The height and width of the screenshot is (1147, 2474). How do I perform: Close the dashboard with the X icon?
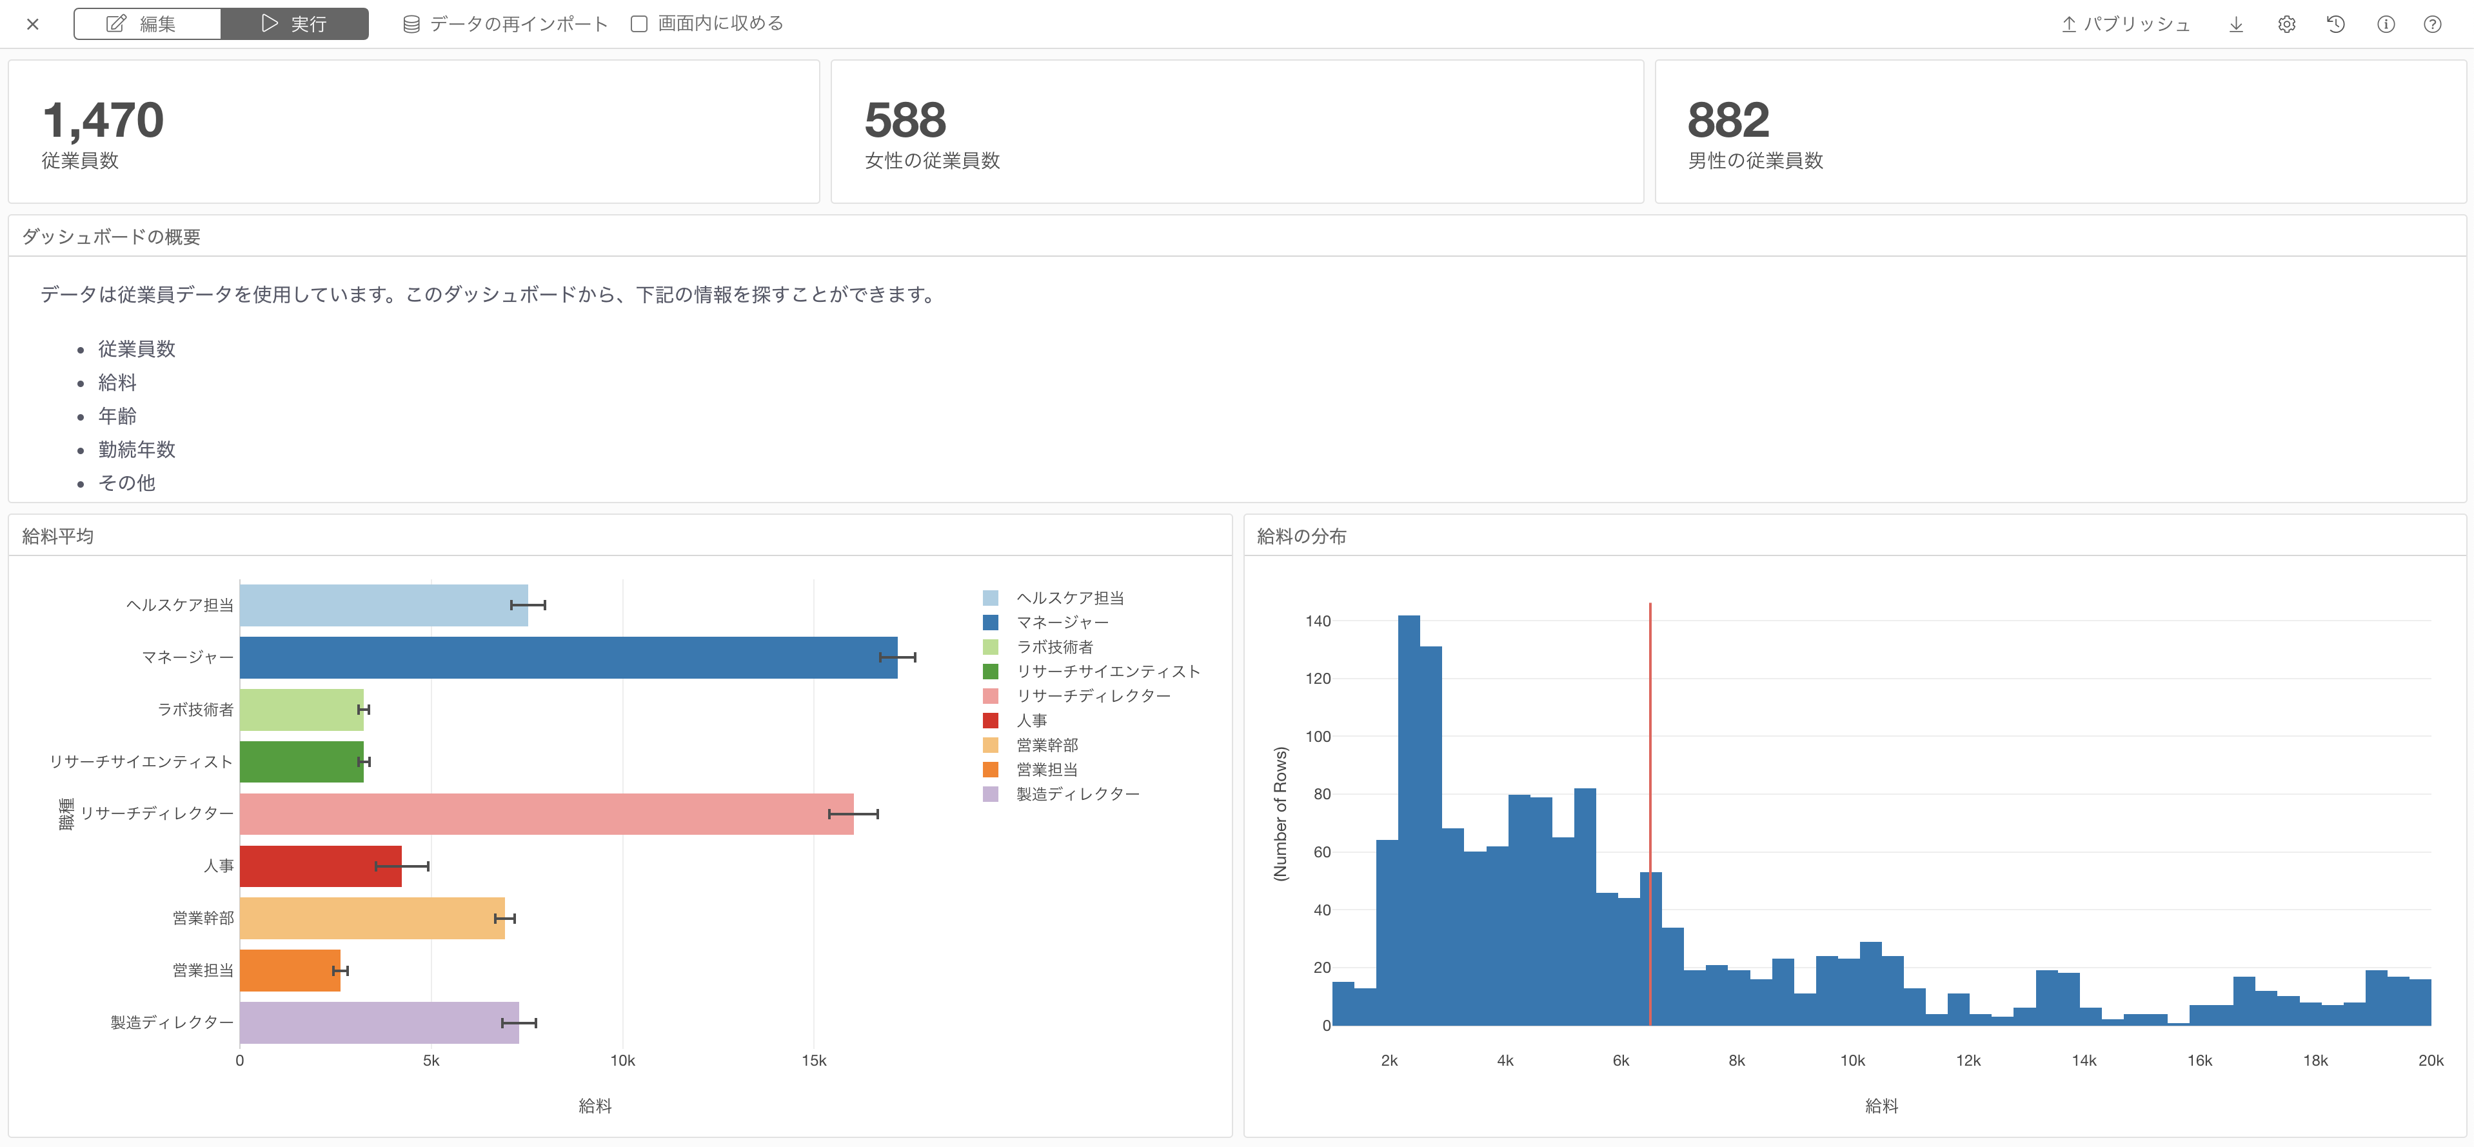(x=33, y=24)
